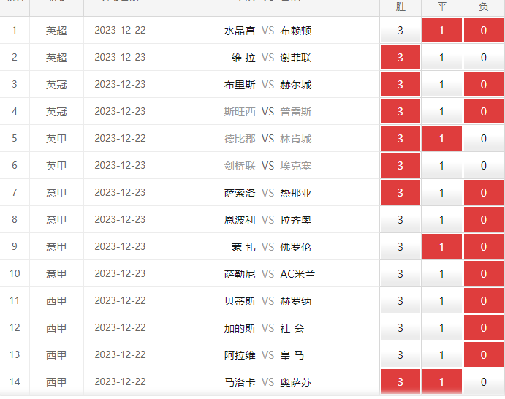The height and width of the screenshot is (399, 505).
Task: Deselect loss (0) for 水晶宫 VS 布赖顿
Action: click(483, 30)
